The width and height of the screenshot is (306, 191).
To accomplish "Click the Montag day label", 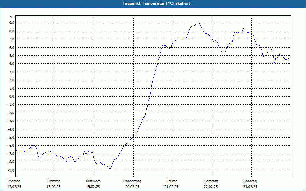I will (x=14, y=181).
